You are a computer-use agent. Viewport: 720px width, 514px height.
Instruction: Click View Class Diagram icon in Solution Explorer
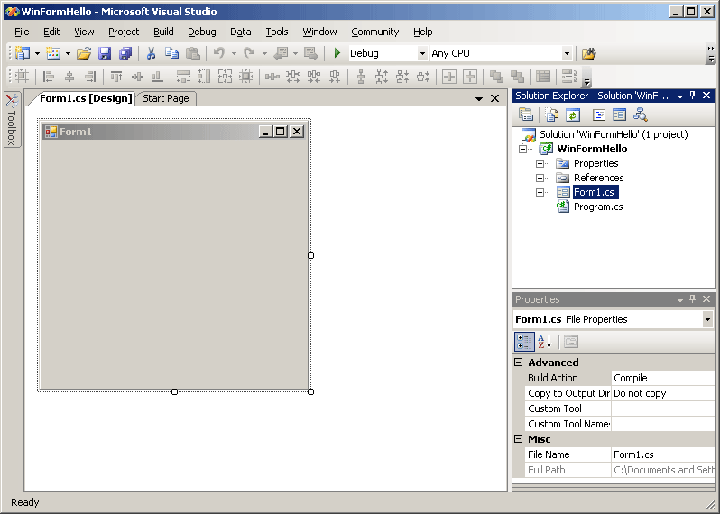coord(641,115)
